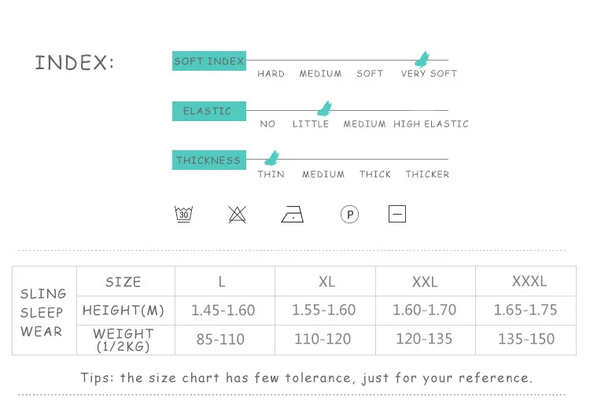This screenshot has width=590, height=401.
Task: Click the do not bleach triangle icon
Action: tap(237, 215)
